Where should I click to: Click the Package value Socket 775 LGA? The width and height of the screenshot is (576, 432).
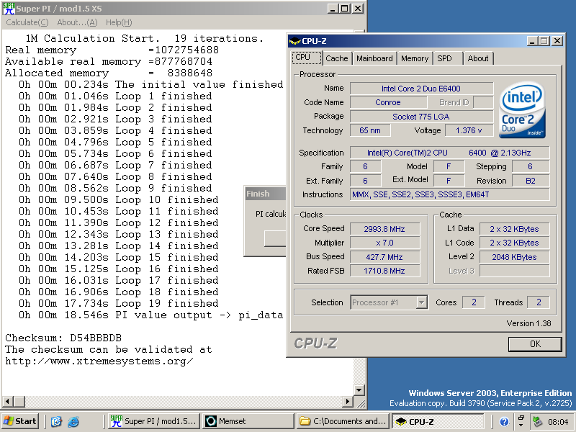[421, 117]
